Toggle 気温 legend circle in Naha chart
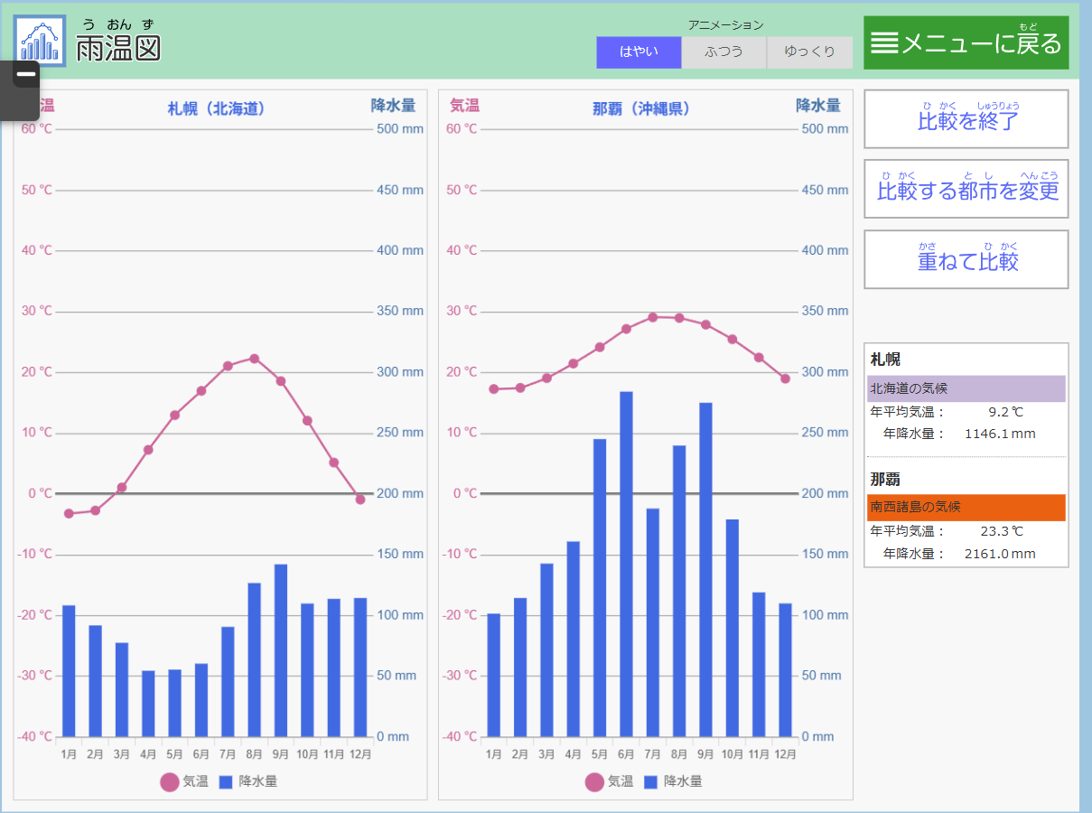 pos(594,781)
